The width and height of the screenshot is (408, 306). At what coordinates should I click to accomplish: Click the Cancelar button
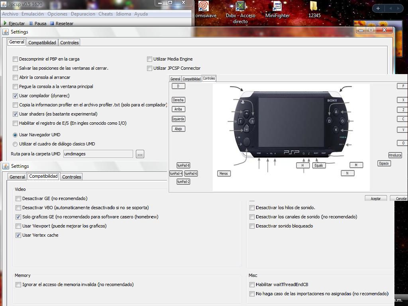[x=399, y=198]
